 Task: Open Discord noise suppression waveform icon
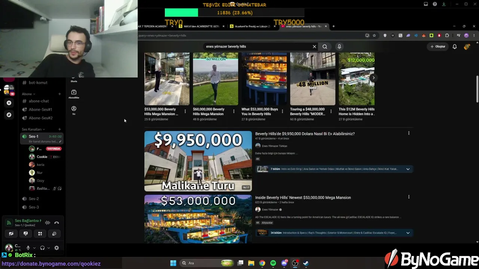click(48, 223)
